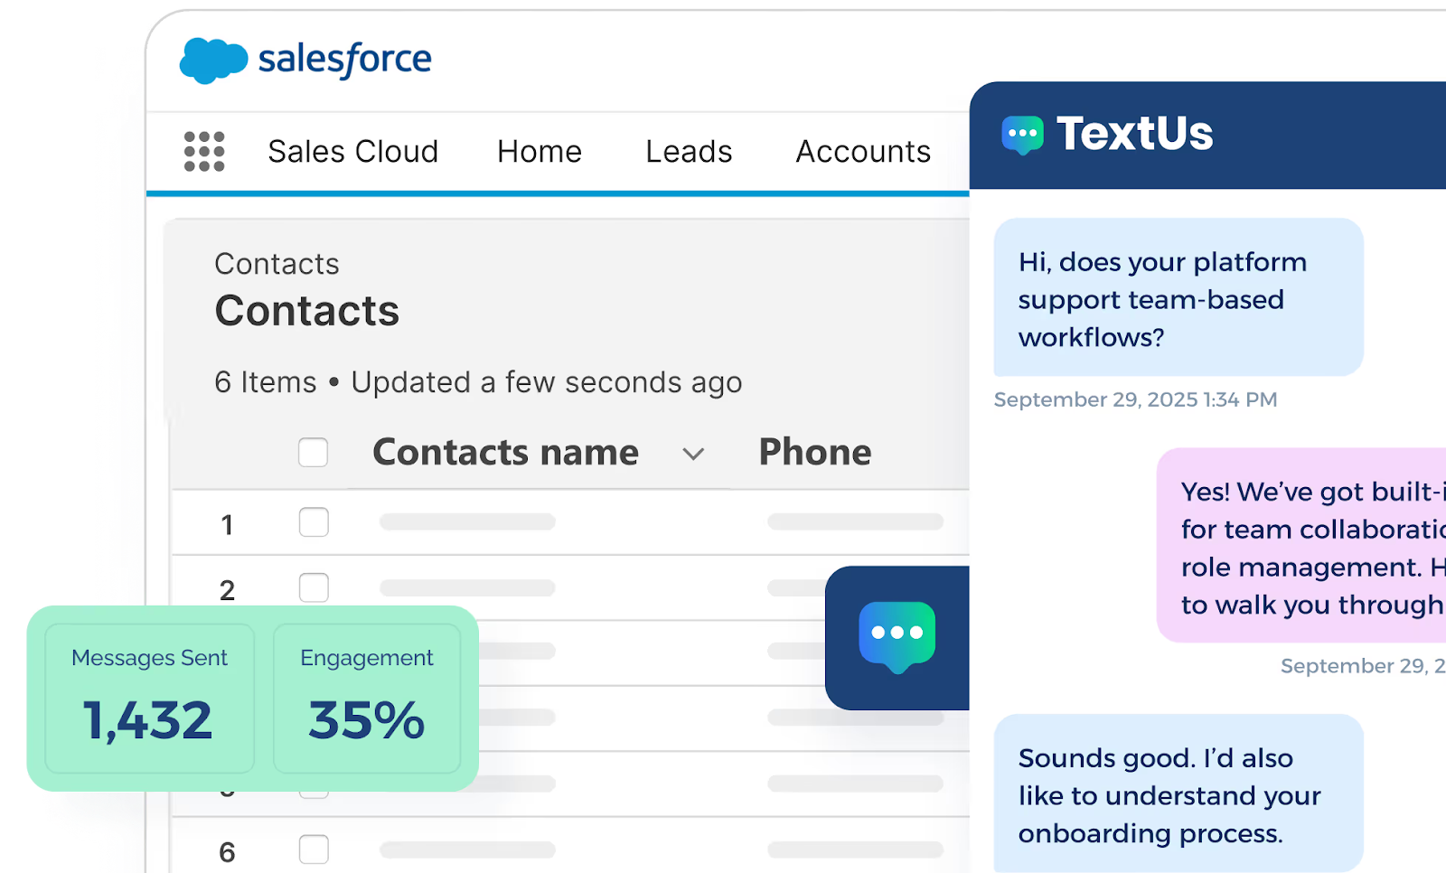This screenshot has width=1446, height=873.
Task: Select the pink TextUs reply bubble
Action: tap(1301, 548)
